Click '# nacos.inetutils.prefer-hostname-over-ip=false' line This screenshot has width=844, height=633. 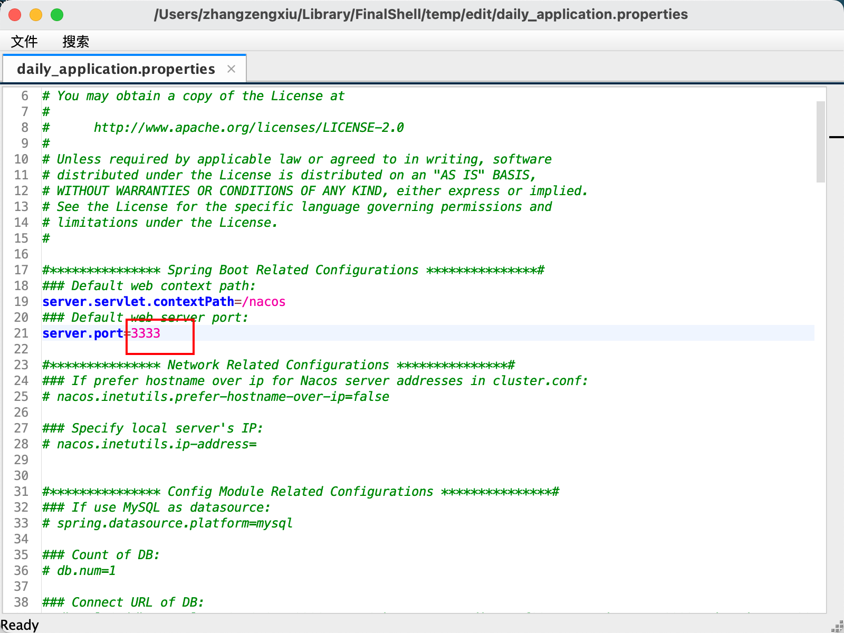pyautogui.click(x=216, y=397)
